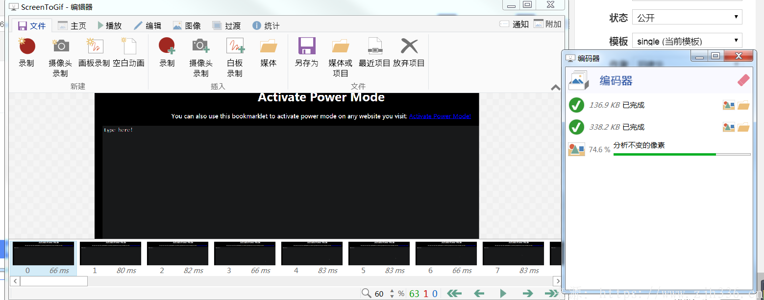This screenshot has height=300, width=764.
Task: Select frame 3 thumbnail (66 ms)
Action: 245,258
